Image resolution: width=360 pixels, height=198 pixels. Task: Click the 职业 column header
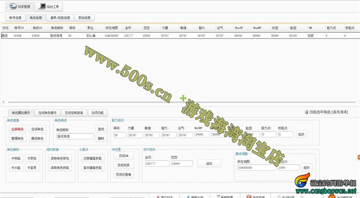(x=90, y=28)
